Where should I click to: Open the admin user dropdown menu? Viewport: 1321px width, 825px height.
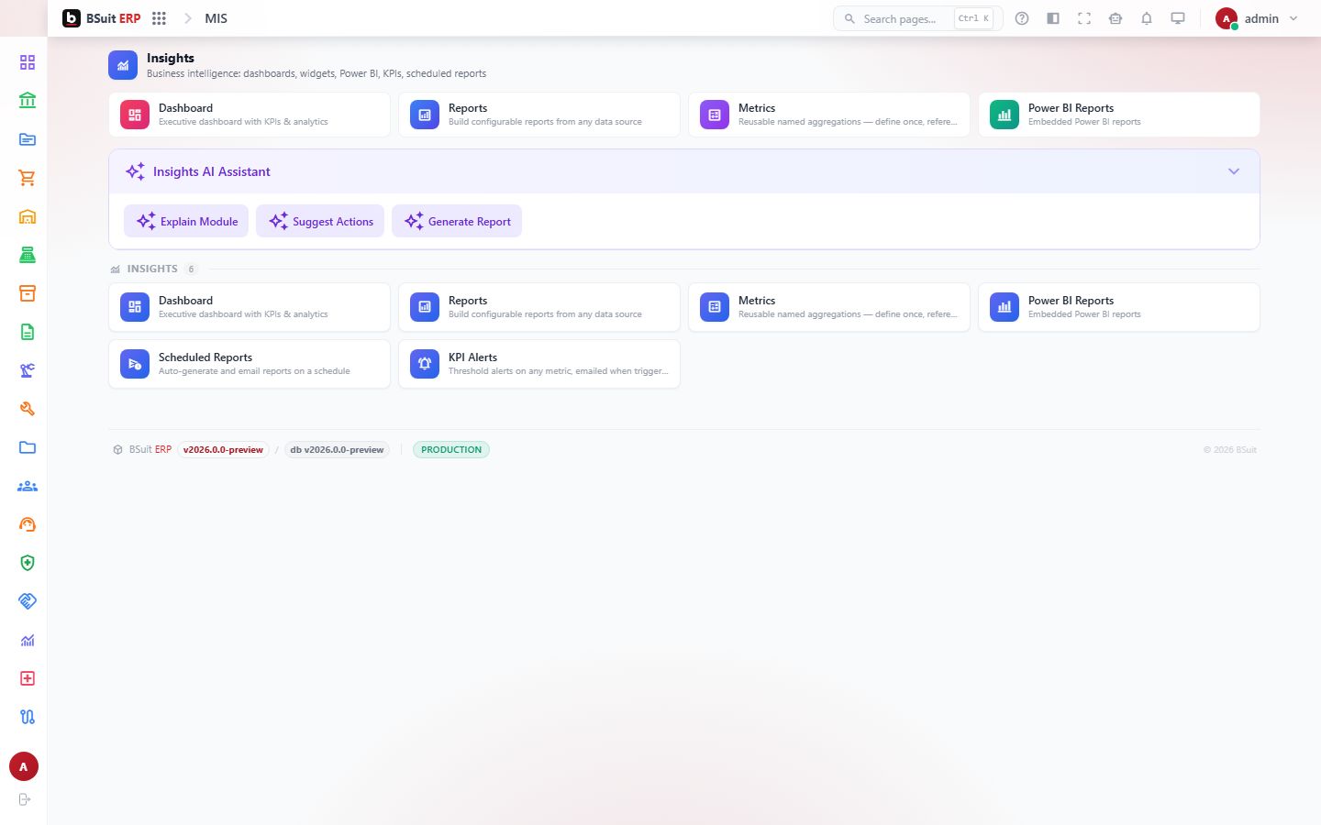coord(1257,18)
